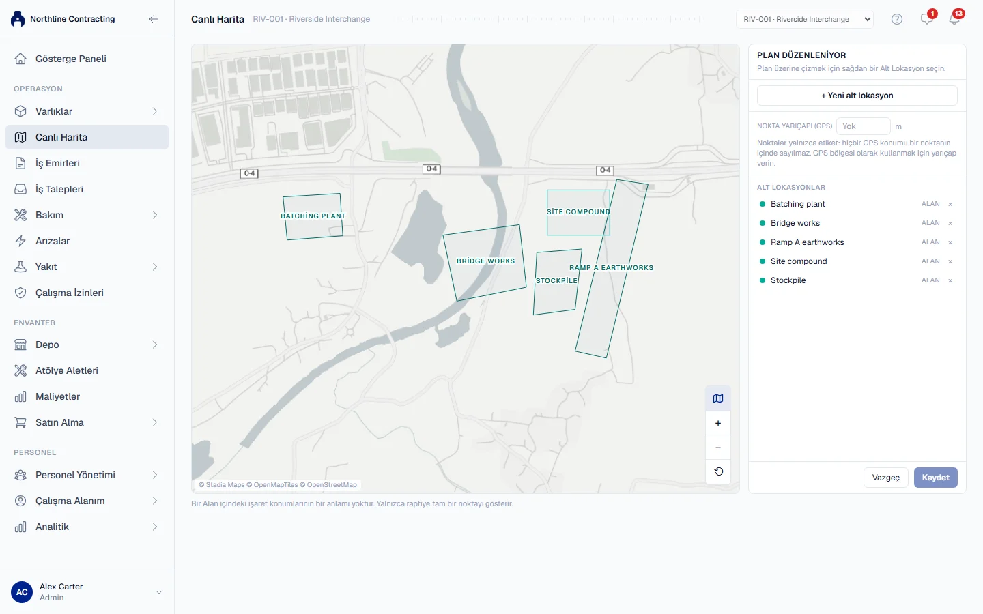Open the help question mark icon
983x614 pixels.
click(897, 19)
